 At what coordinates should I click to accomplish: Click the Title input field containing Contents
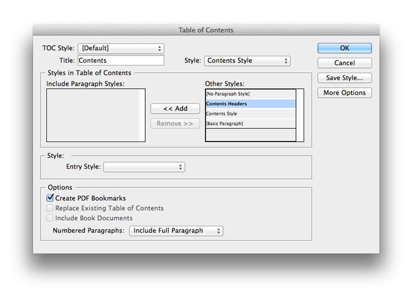[121, 60]
